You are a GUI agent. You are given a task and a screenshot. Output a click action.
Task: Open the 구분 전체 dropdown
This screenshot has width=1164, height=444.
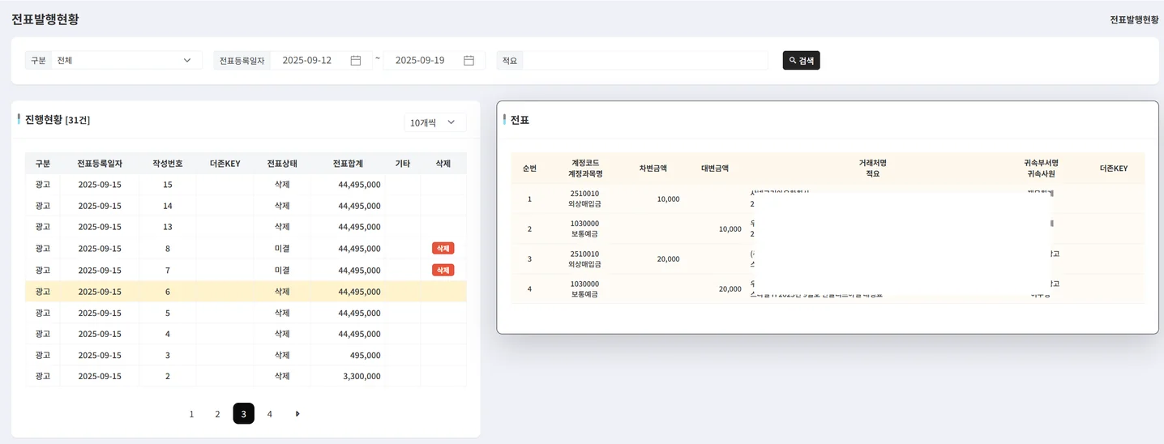126,60
